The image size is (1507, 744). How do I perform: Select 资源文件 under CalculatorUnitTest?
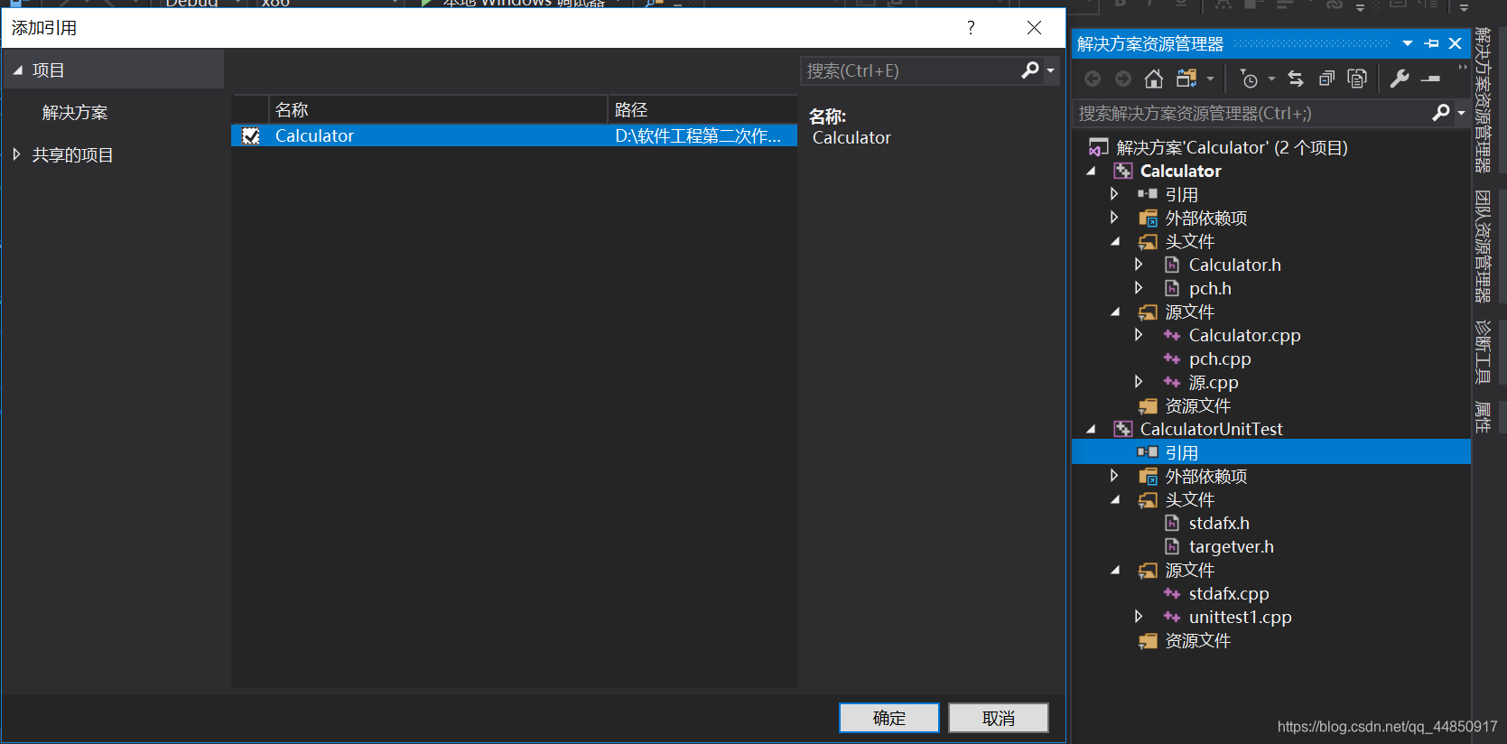click(1197, 640)
